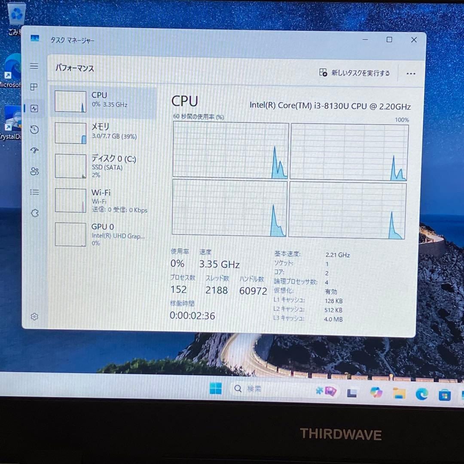Image resolution: width=464 pixels, height=464 pixels.
Task: Select the Processes page icon
Action: tap(34, 87)
